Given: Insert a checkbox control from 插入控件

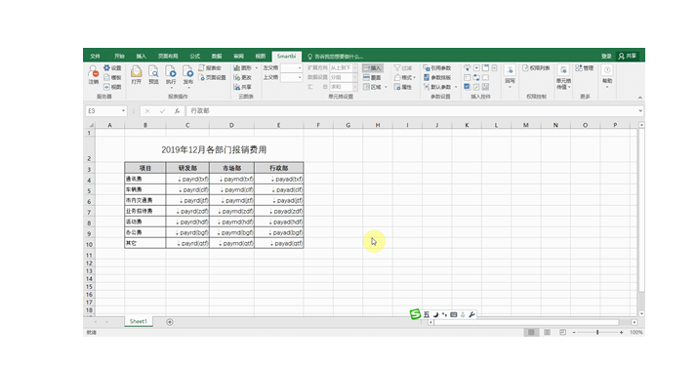Looking at the screenshot, I should point(467,87).
